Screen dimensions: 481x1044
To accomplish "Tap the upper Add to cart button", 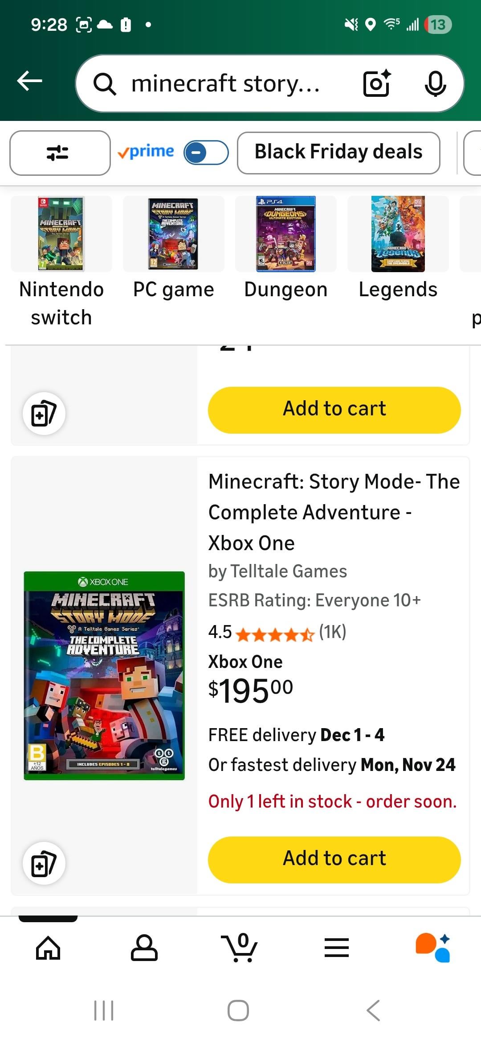I will (x=334, y=410).
